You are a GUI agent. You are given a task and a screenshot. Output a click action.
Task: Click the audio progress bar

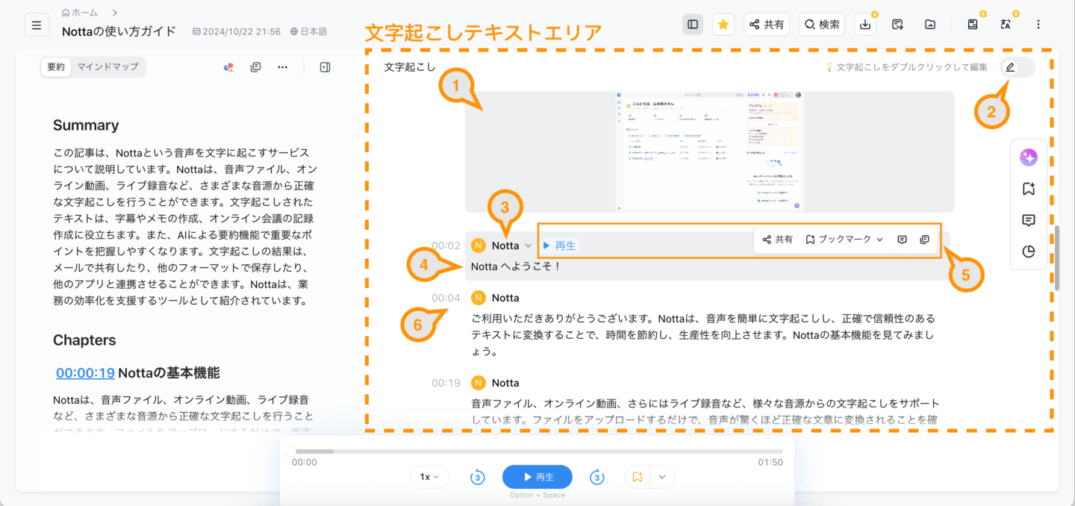537,452
